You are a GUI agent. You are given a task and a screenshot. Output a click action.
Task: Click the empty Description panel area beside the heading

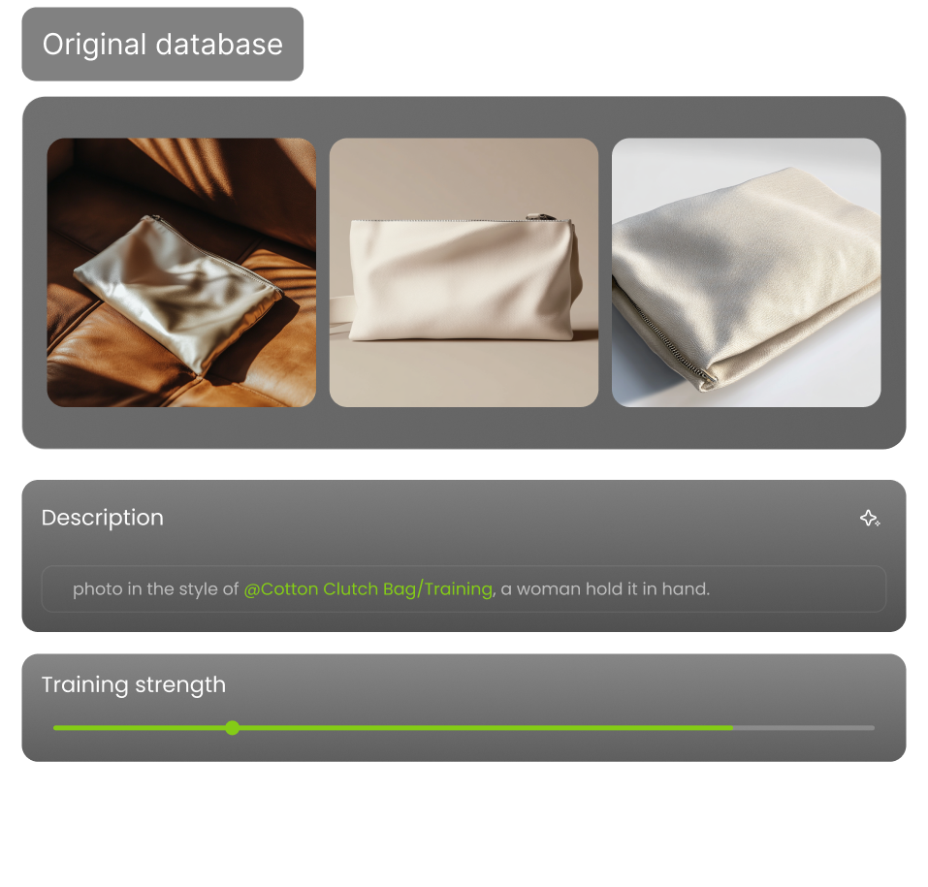tap(509, 519)
